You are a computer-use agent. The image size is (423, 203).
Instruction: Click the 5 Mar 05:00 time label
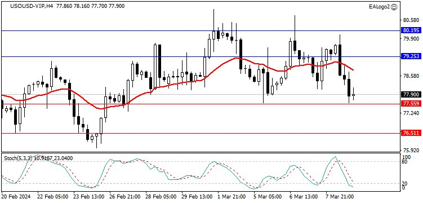pyautogui.click(x=268, y=196)
